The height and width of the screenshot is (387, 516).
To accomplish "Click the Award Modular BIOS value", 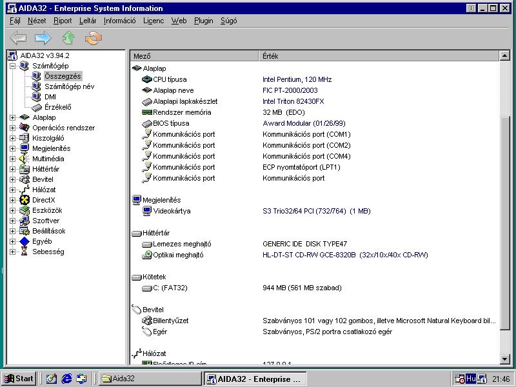I will pos(304,123).
